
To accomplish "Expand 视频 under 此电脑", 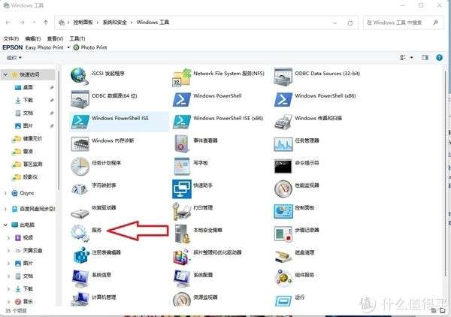I will tap(8, 237).
